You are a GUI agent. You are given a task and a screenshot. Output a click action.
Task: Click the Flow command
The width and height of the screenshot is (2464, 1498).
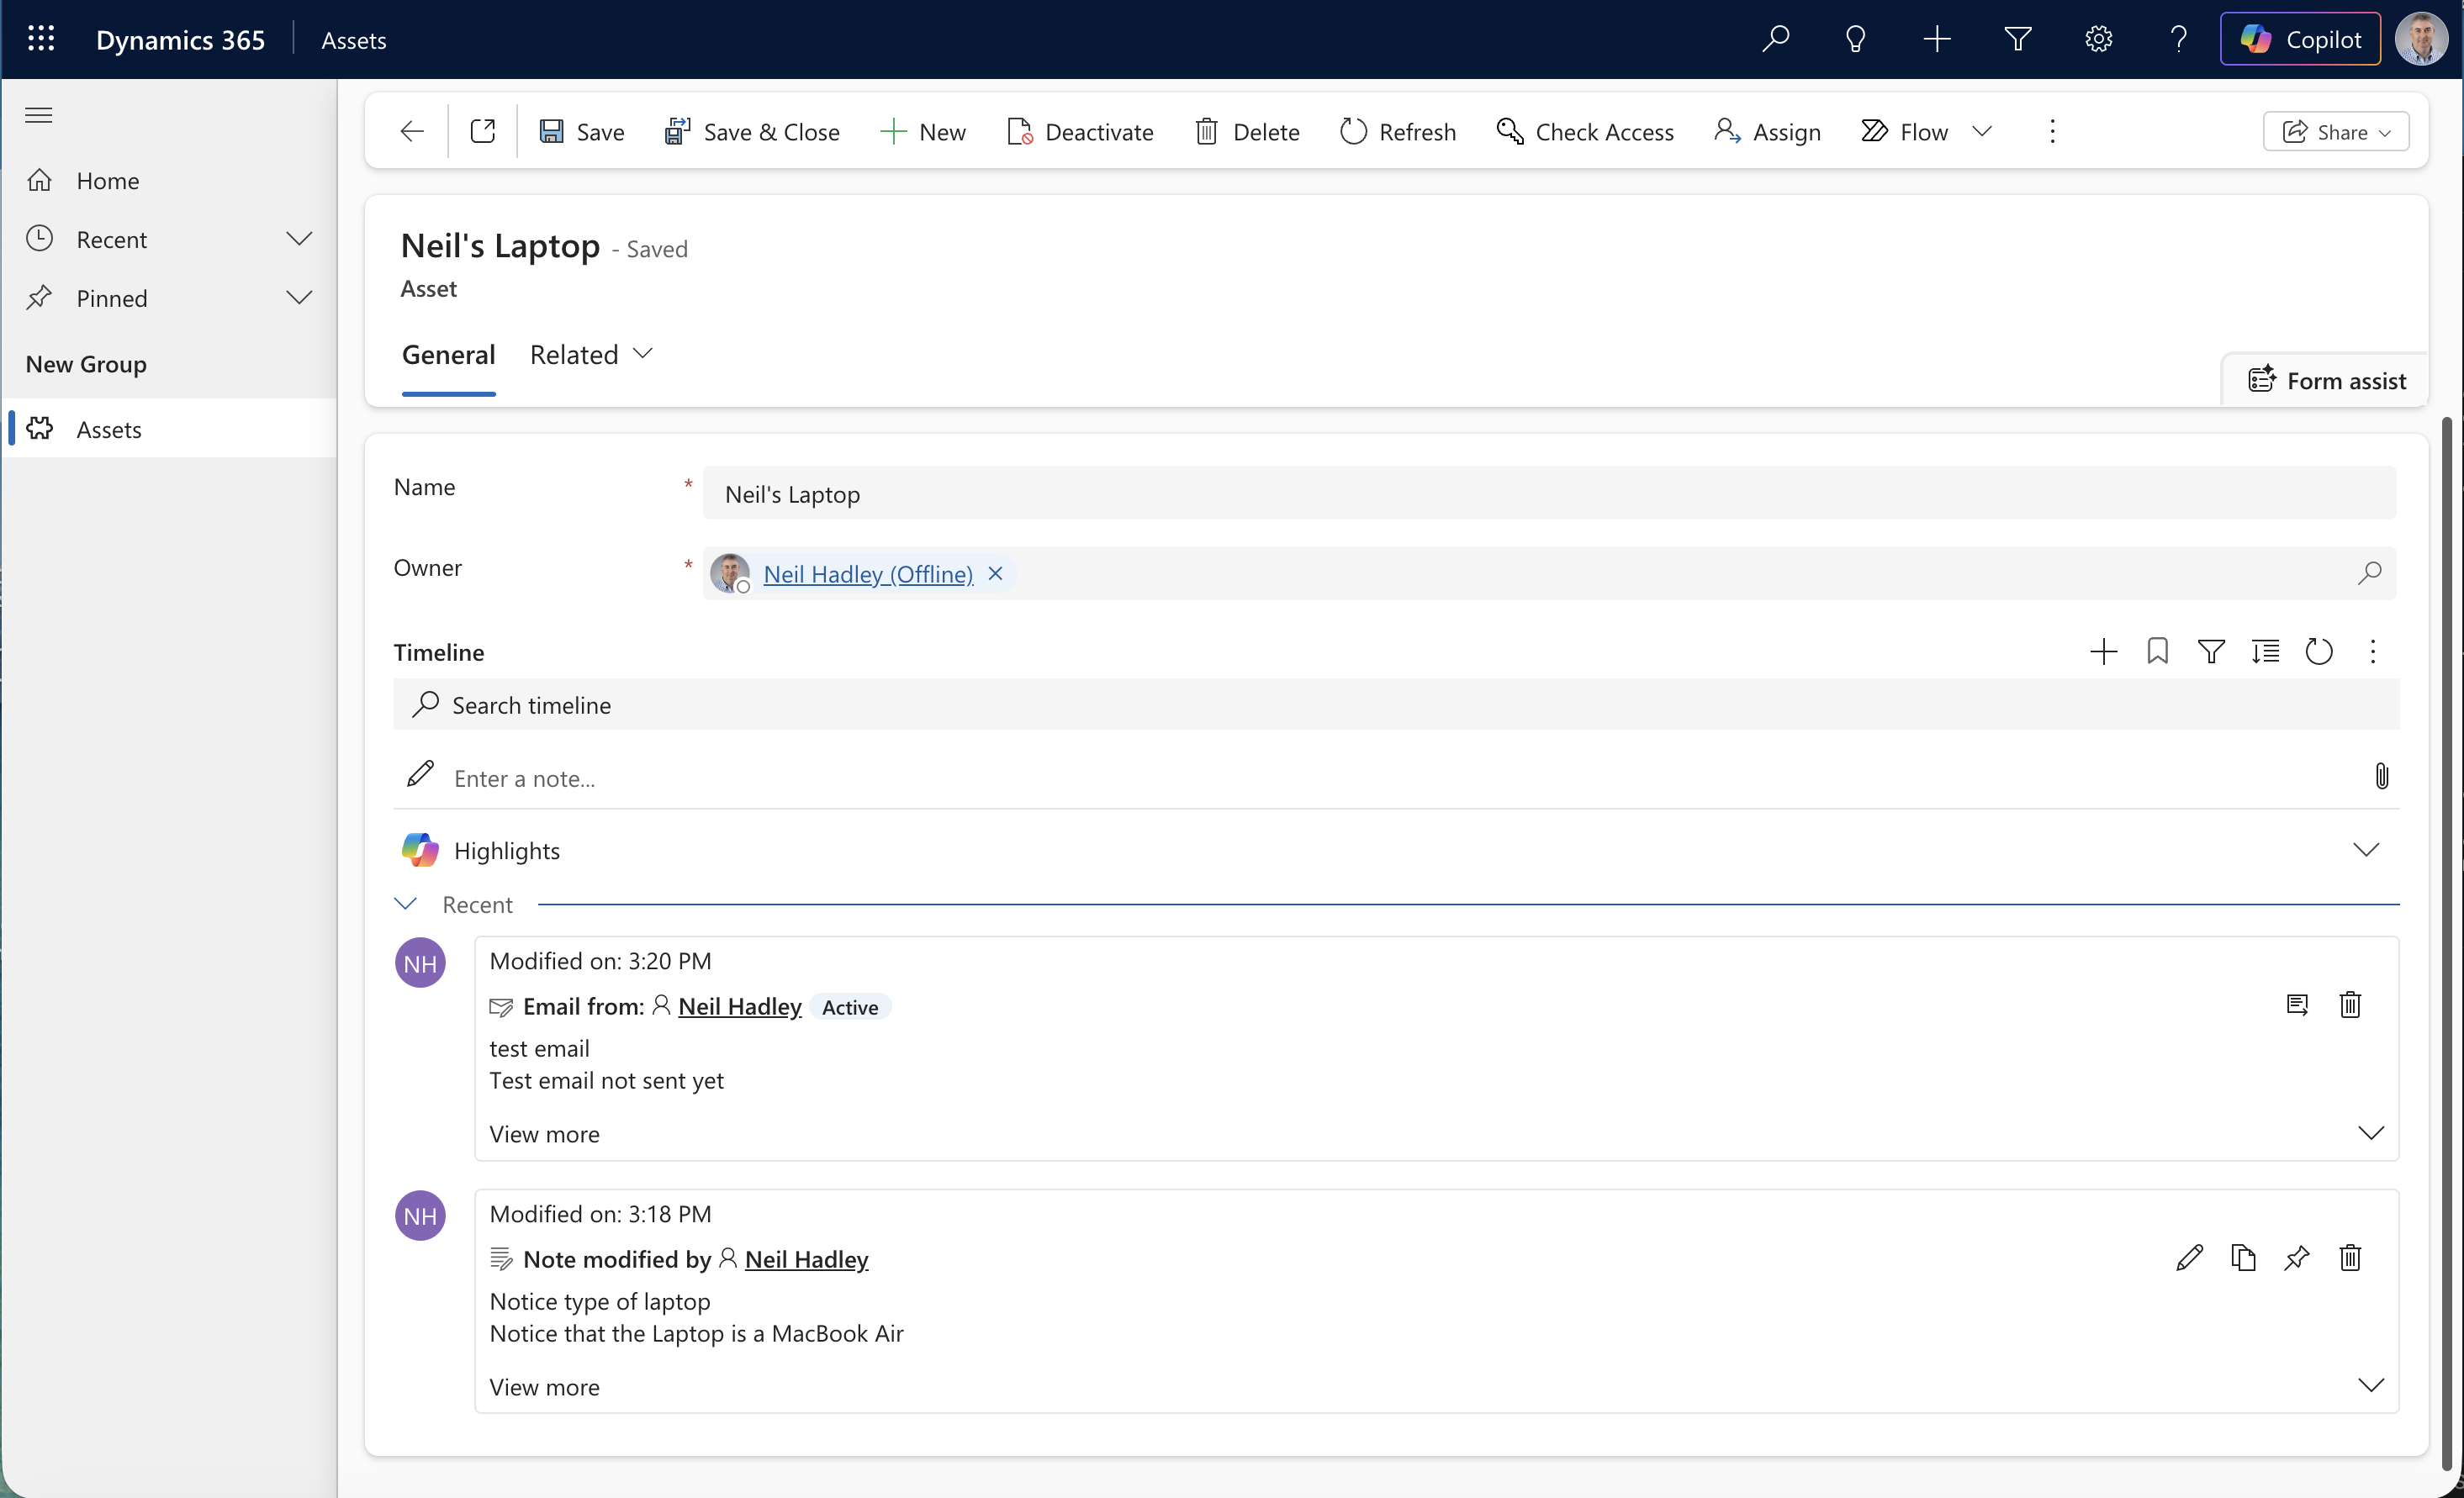pos(1905,132)
